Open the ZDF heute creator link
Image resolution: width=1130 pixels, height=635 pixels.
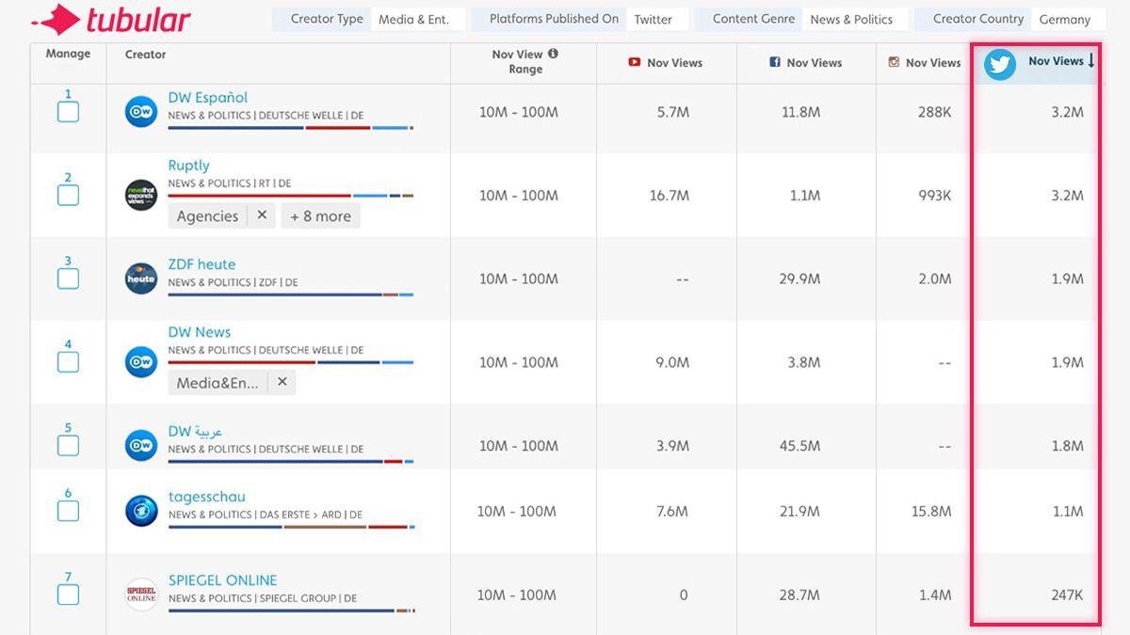coord(202,264)
